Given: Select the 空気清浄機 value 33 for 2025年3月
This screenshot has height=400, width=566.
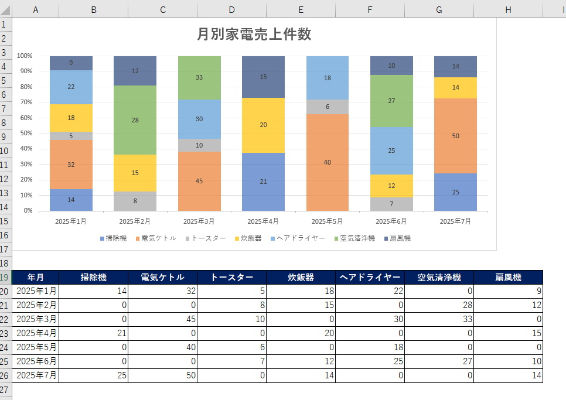Looking at the screenshot, I should click(x=439, y=319).
